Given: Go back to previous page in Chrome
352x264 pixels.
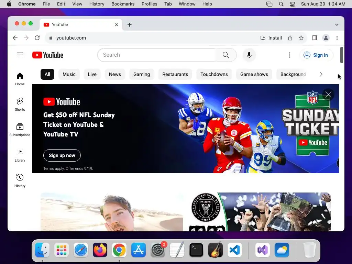Looking at the screenshot, I should (15, 38).
